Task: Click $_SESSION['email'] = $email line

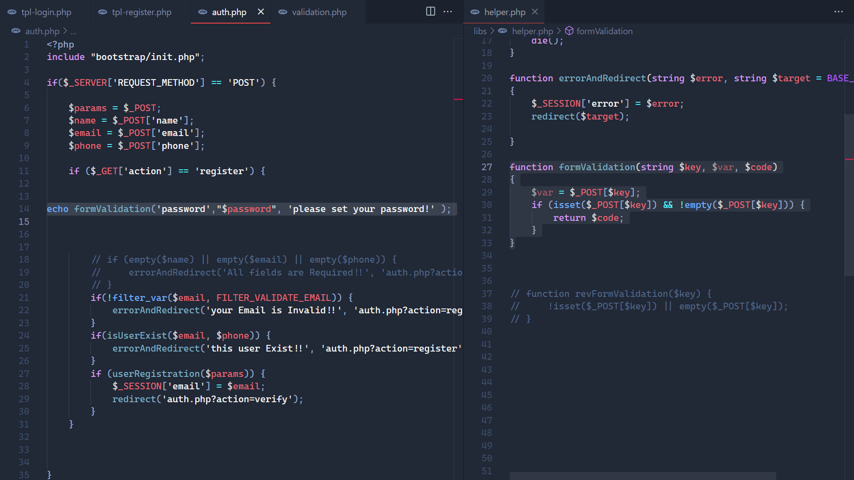Action: (x=189, y=387)
